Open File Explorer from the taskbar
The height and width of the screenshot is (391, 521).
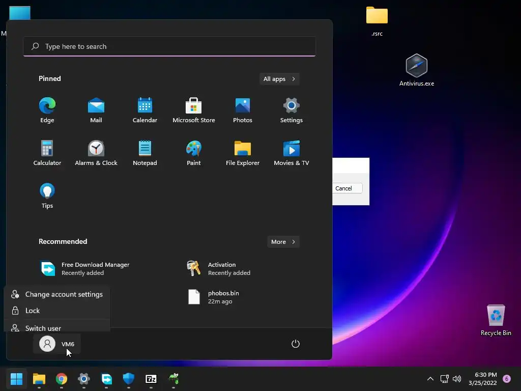pos(39,379)
